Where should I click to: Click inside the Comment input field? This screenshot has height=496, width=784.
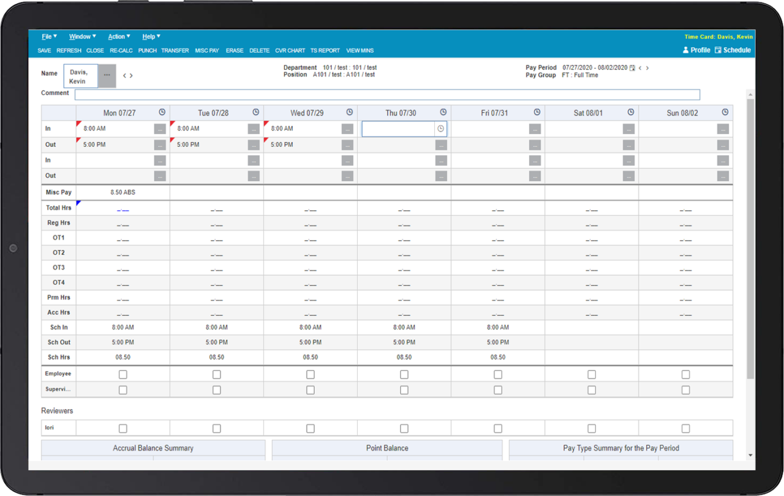point(386,94)
